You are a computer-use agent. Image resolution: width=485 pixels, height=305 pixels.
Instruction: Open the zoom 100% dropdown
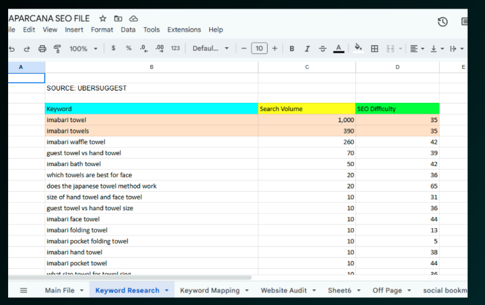pos(83,49)
